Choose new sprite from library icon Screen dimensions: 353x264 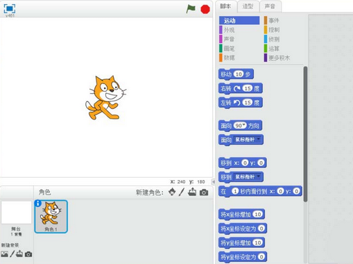pos(172,192)
